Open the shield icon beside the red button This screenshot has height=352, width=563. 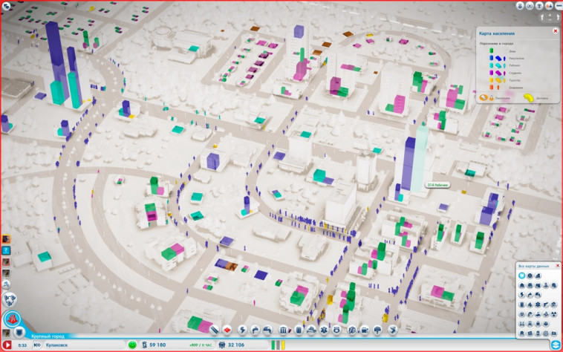pos(19,333)
